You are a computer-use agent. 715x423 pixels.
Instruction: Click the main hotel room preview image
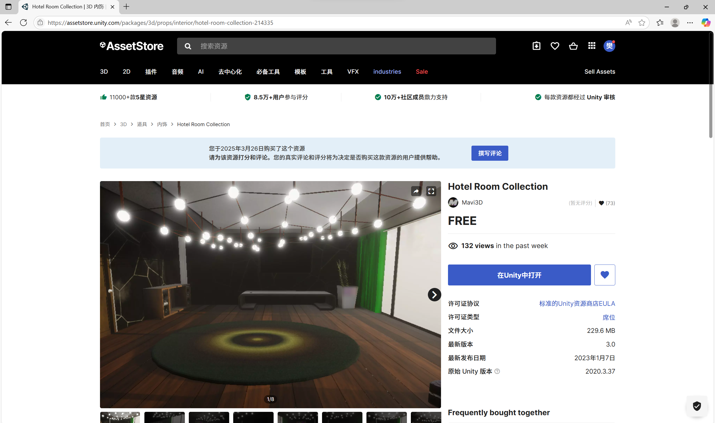coord(270,294)
